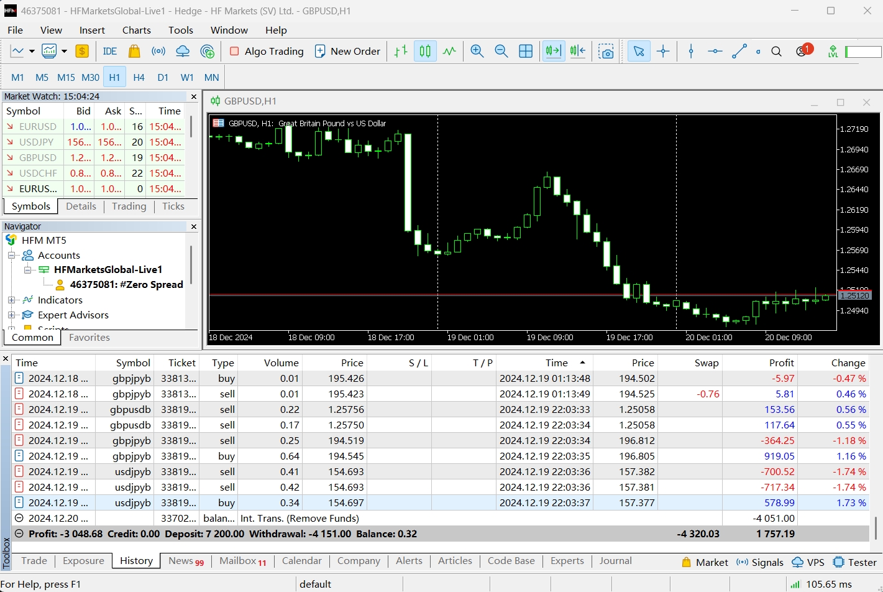Switch chart to bar chart mode
The image size is (883, 592).
coord(401,52)
